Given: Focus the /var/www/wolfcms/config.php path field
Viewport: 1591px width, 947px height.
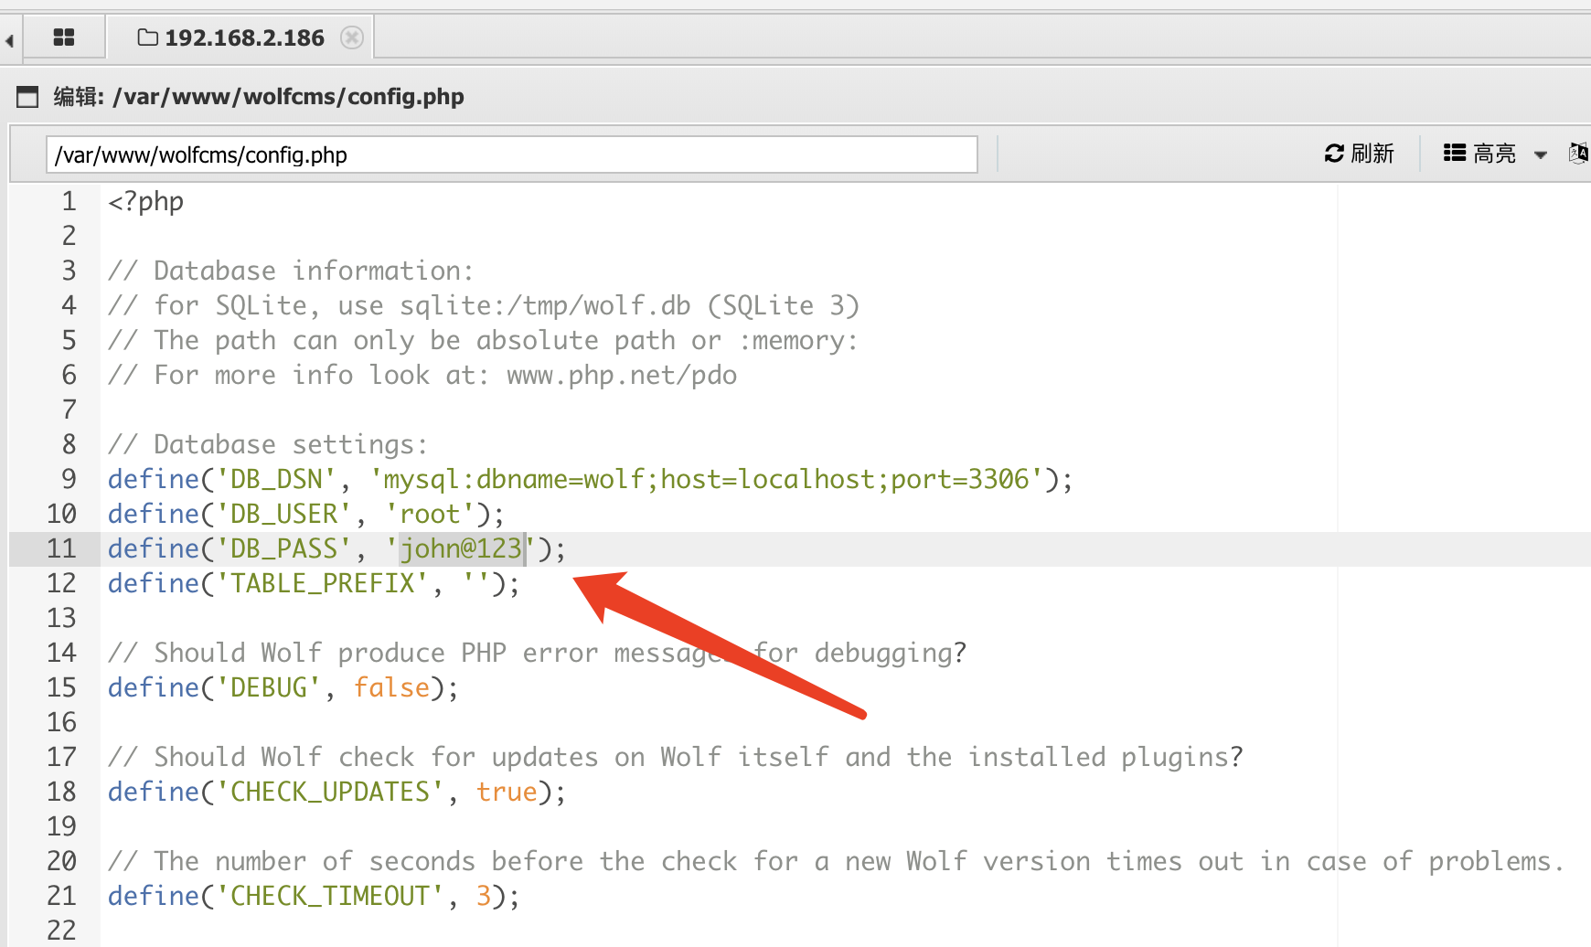Looking at the screenshot, I should (511, 154).
